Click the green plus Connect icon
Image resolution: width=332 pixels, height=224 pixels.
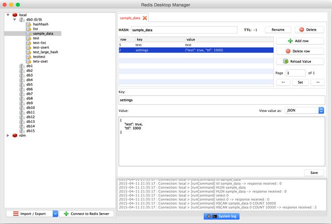click(66, 213)
